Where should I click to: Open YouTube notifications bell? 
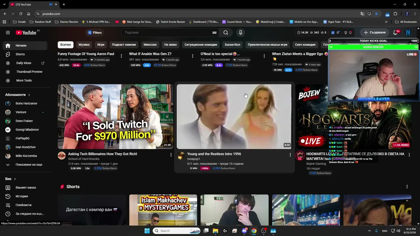pyautogui.click(x=395, y=32)
